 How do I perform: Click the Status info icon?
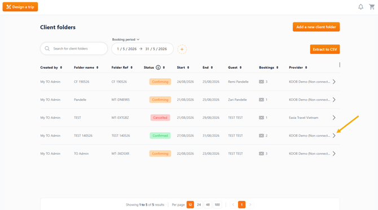[158, 68]
